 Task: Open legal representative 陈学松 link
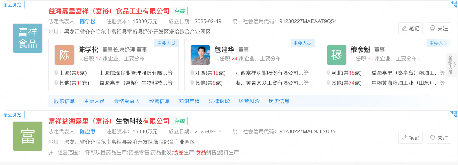[x=88, y=21]
